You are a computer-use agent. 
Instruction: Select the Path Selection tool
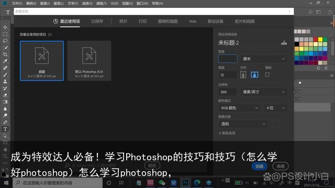pyautogui.click(x=5, y=136)
